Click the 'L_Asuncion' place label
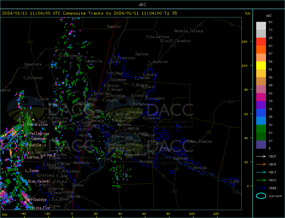 point(158,62)
